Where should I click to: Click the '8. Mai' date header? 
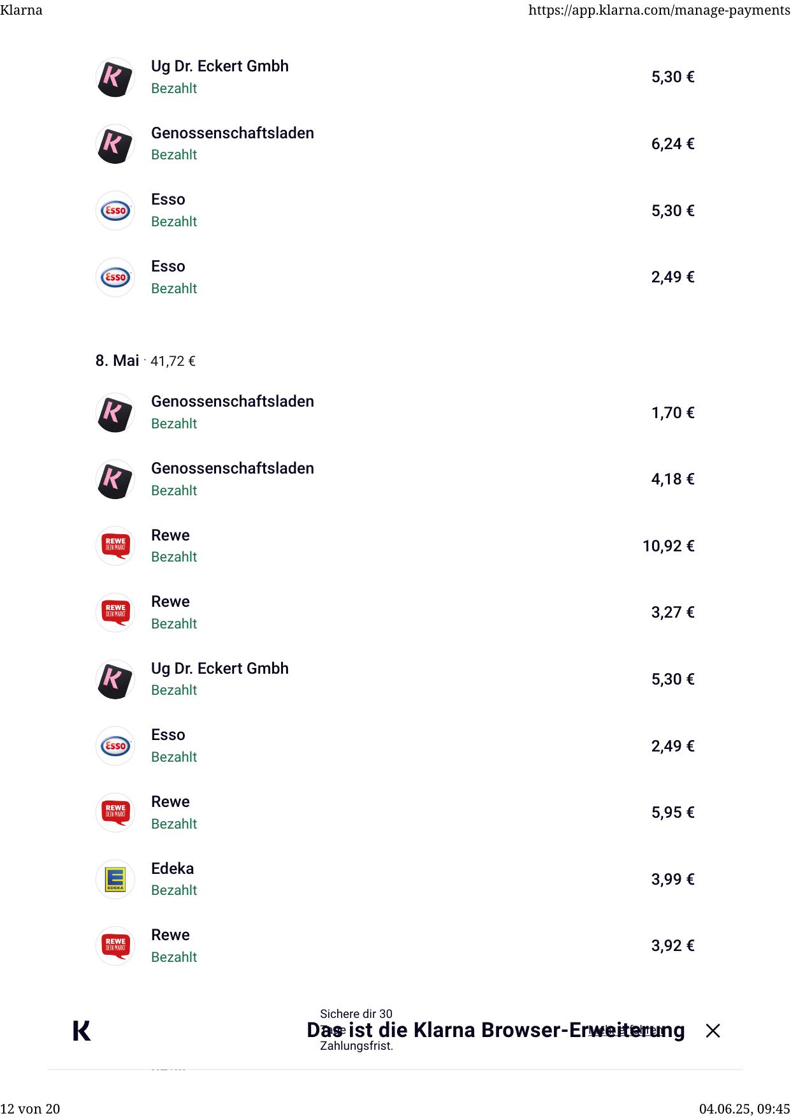(117, 361)
